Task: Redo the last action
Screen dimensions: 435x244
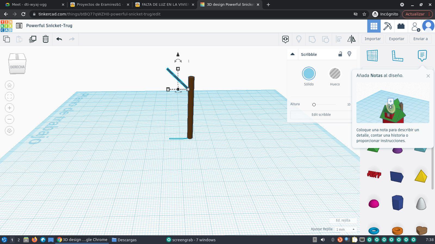Action: point(72,39)
